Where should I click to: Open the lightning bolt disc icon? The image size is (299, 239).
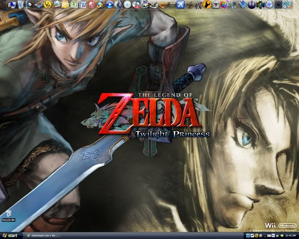point(269,4)
